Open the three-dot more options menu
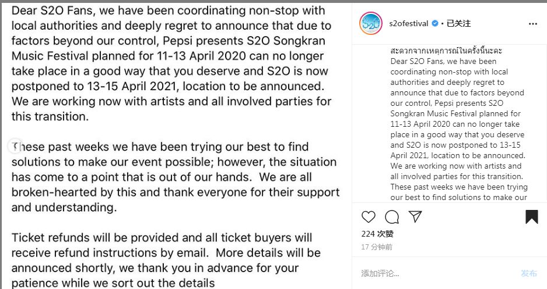Image resolution: width=547 pixels, height=289 pixels. click(532, 24)
